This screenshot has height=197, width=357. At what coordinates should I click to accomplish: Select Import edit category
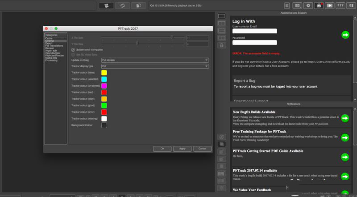(x=51, y=51)
